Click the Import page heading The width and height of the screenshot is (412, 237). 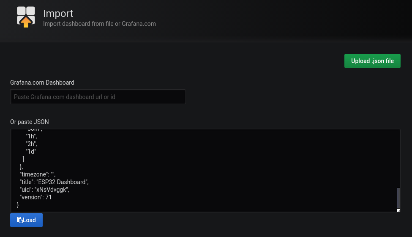click(x=58, y=14)
